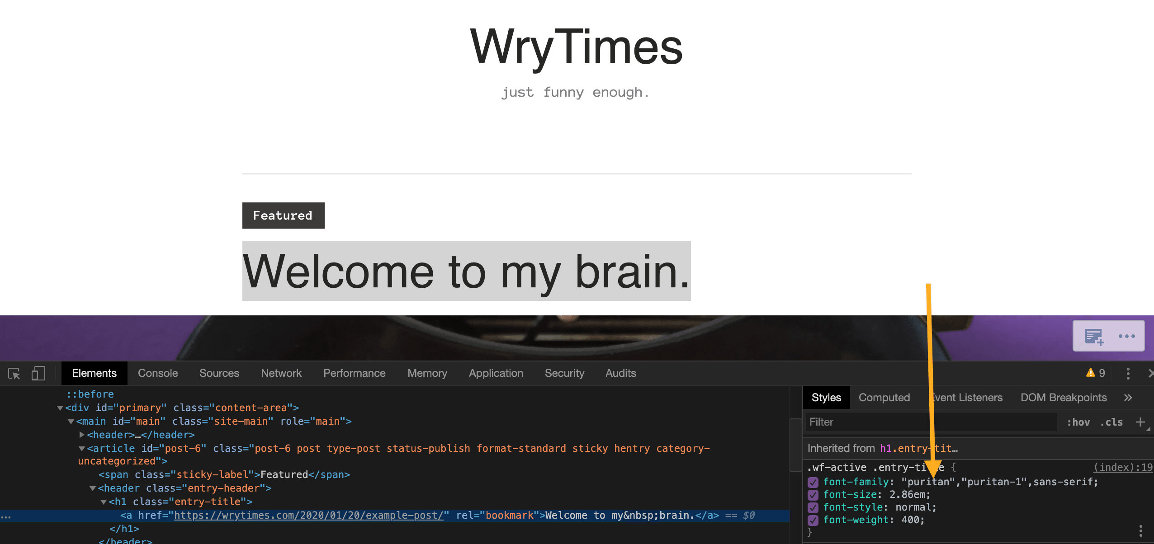Click the add-comment icon on the page widget
The height and width of the screenshot is (544, 1154).
pyautogui.click(x=1093, y=336)
